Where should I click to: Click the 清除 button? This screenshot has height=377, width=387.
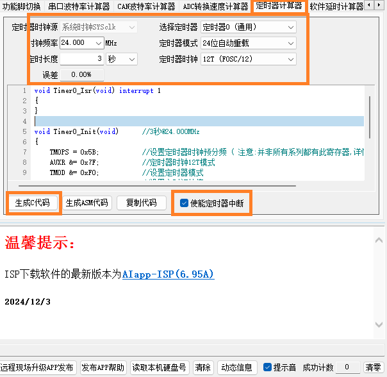(203, 367)
